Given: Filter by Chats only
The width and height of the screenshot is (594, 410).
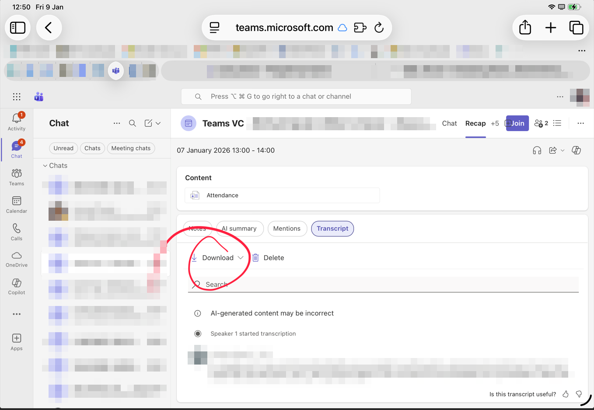Looking at the screenshot, I should 92,148.
